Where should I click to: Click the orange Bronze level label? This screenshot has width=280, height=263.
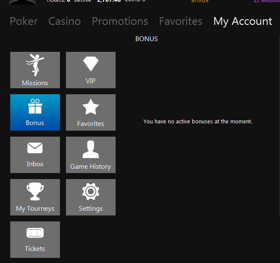coord(200,1)
